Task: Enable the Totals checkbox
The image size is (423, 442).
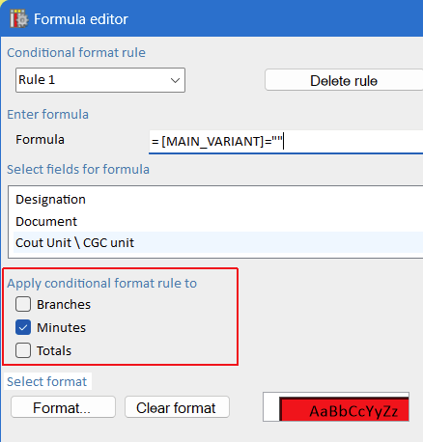Action: (23, 350)
